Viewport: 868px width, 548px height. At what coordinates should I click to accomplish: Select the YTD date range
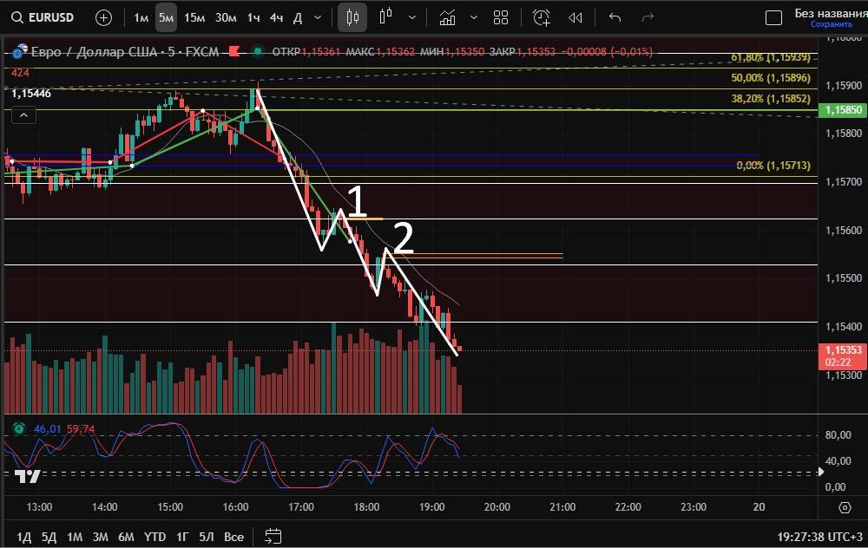pyautogui.click(x=155, y=537)
